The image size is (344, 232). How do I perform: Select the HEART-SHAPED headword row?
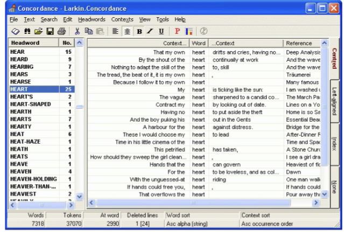point(41,104)
